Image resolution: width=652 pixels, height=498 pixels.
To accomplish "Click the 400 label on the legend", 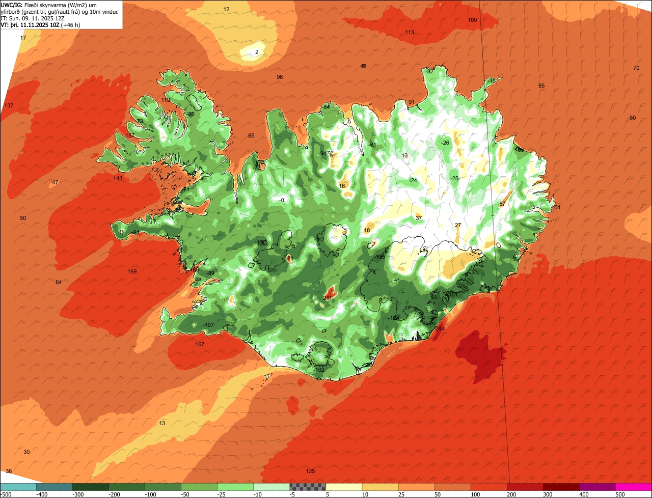I will (x=584, y=494).
